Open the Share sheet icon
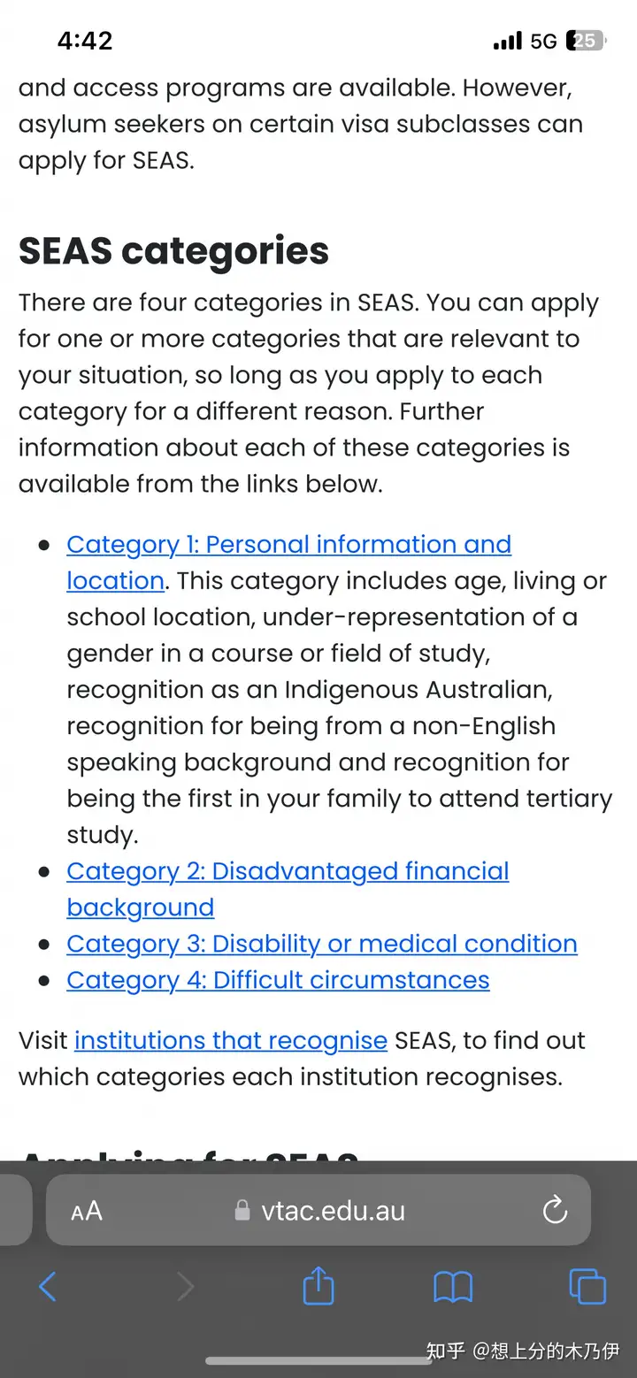This screenshot has height=1378, width=637. pyautogui.click(x=318, y=1284)
